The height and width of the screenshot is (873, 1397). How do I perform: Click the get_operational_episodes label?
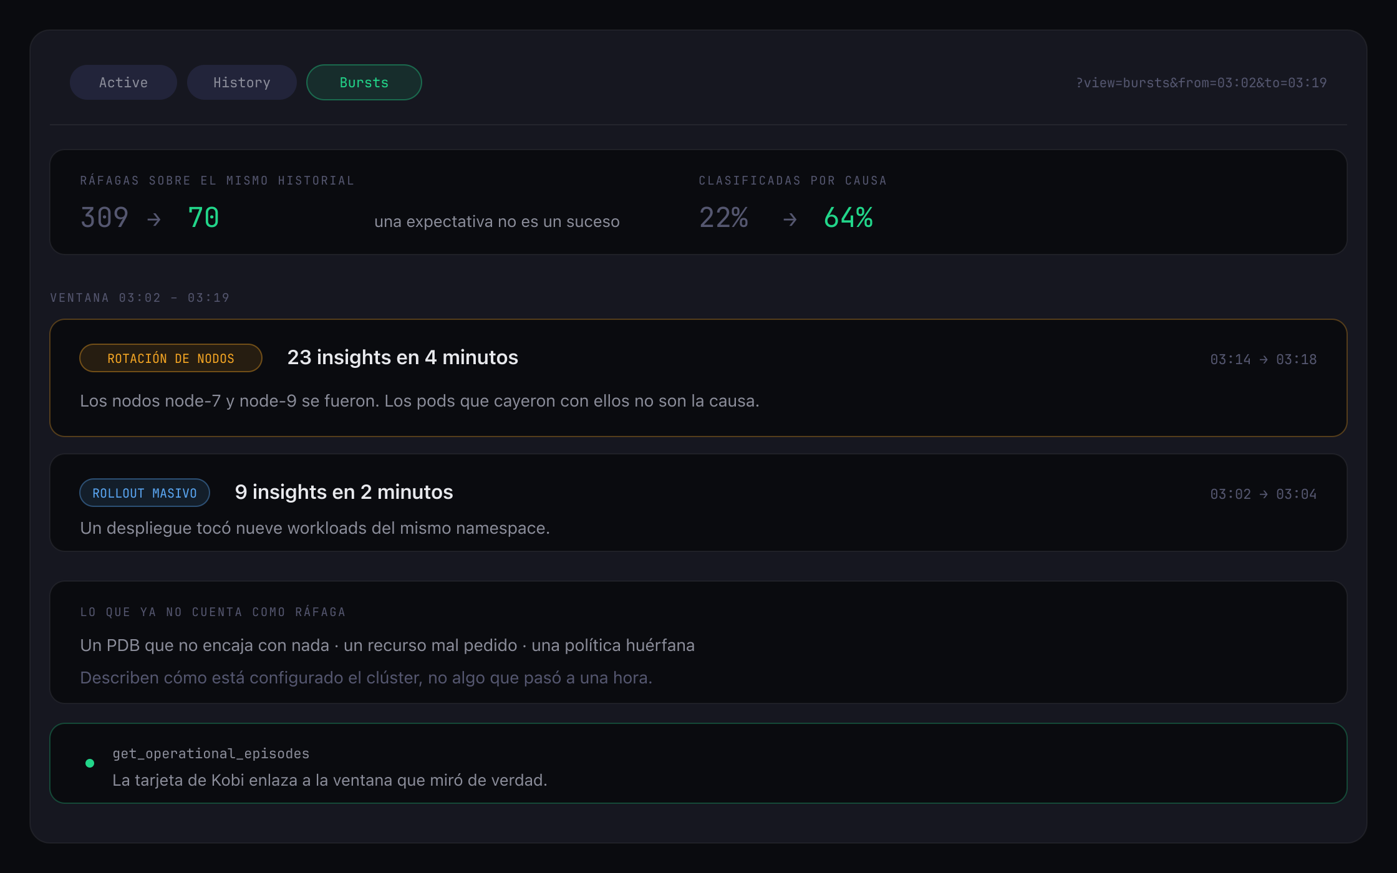(x=211, y=753)
